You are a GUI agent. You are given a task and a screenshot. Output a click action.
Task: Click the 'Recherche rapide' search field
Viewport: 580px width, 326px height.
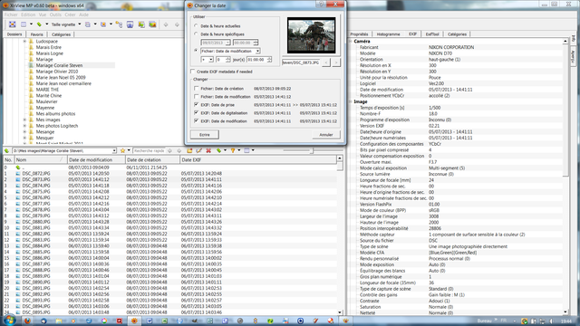pyautogui.click(x=149, y=151)
